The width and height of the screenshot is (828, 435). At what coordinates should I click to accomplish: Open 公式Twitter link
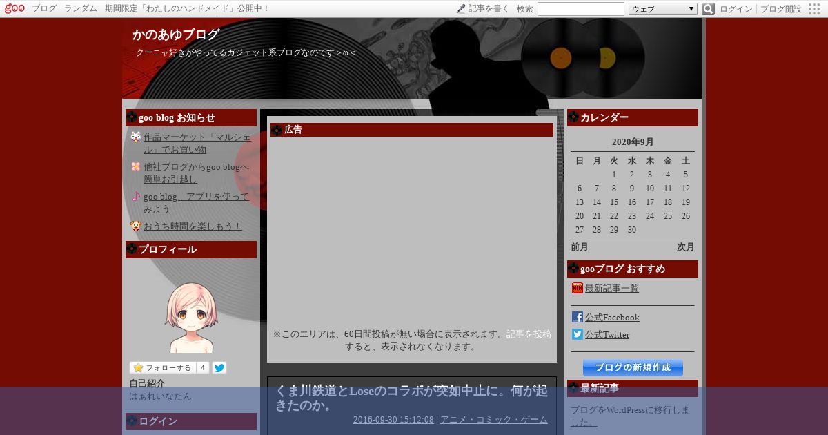click(607, 334)
